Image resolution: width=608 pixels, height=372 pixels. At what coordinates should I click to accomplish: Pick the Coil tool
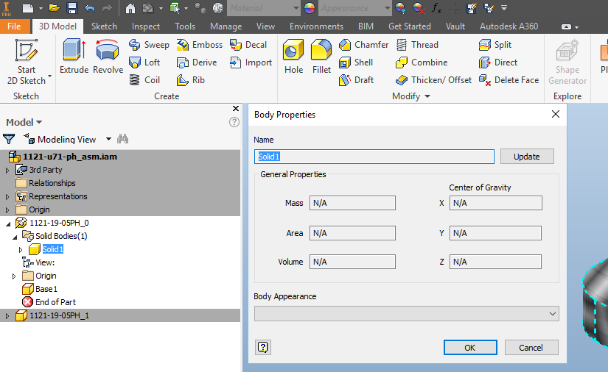pyautogui.click(x=144, y=80)
